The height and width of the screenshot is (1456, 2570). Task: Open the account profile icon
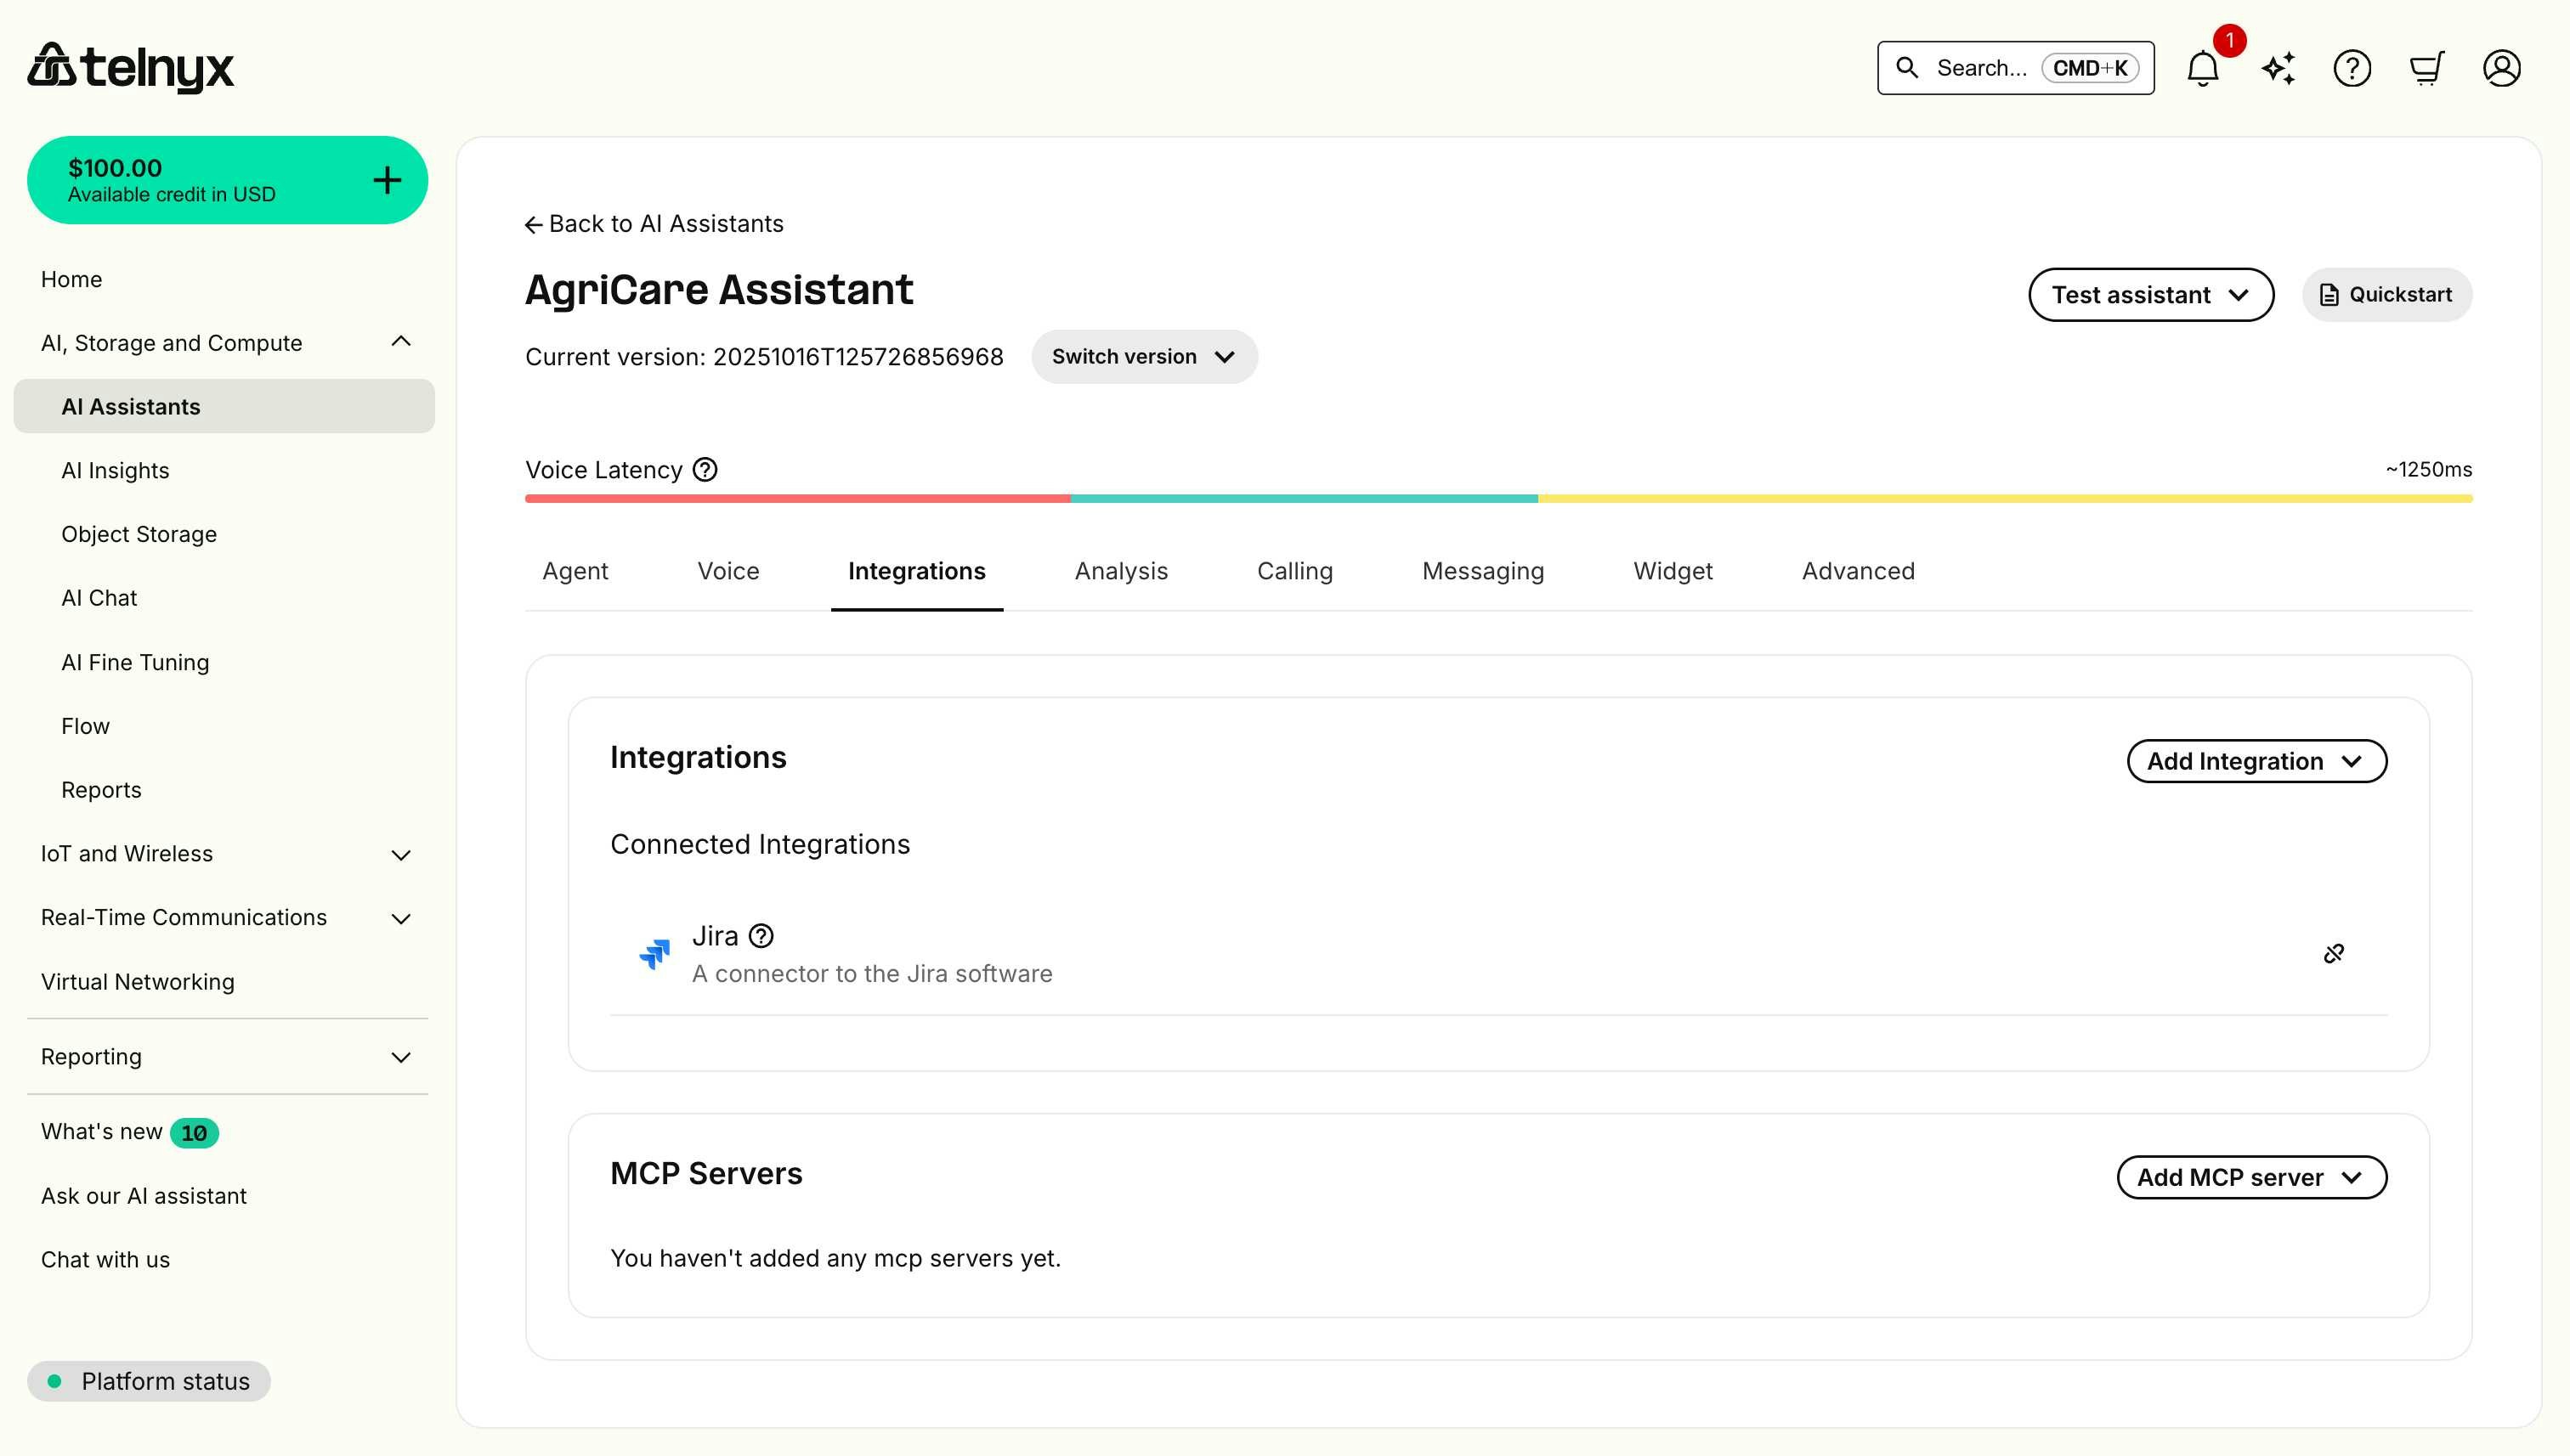[x=2501, y=68]
